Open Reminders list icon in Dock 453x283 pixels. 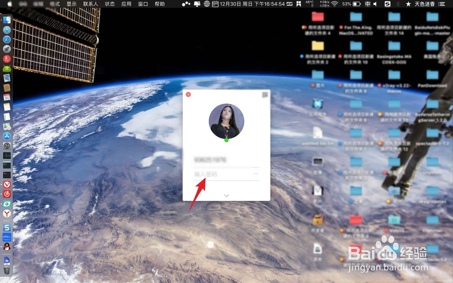(x=7, y=117)
